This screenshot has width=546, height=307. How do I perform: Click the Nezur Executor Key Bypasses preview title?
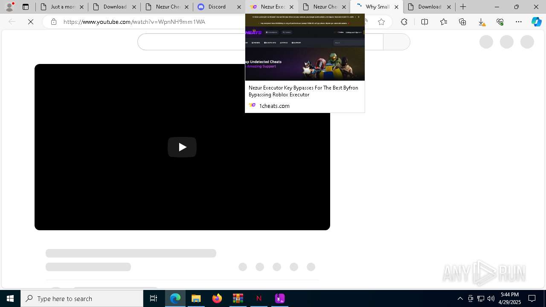[303, 91]
